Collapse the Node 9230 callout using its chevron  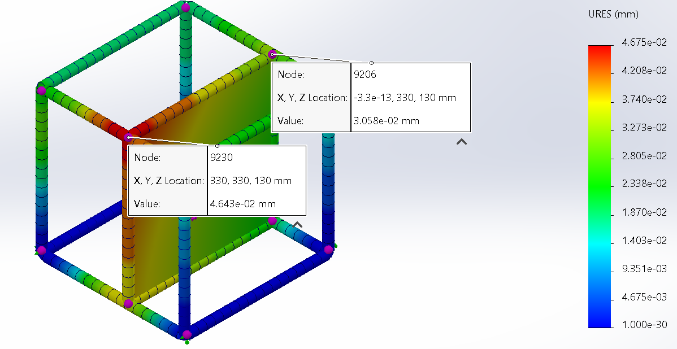[297, 225]
